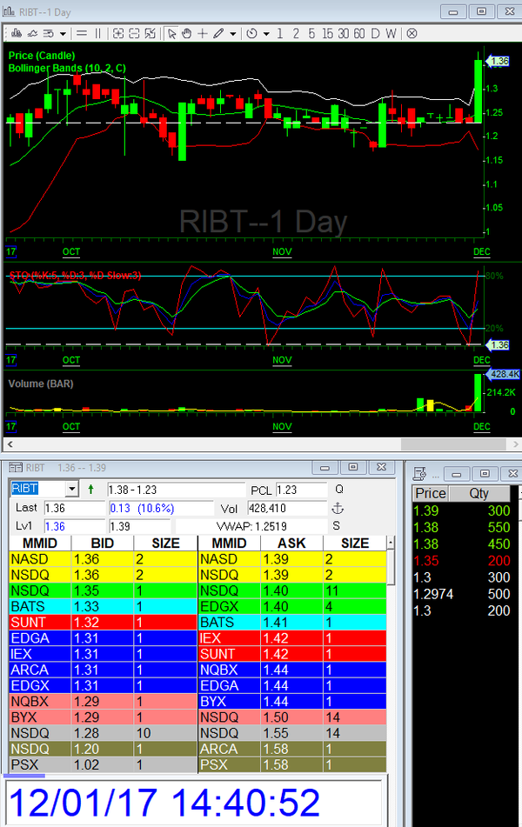Click the zoom in icon
This screenshot has width=522, height=827.
[x=118, y=33]
